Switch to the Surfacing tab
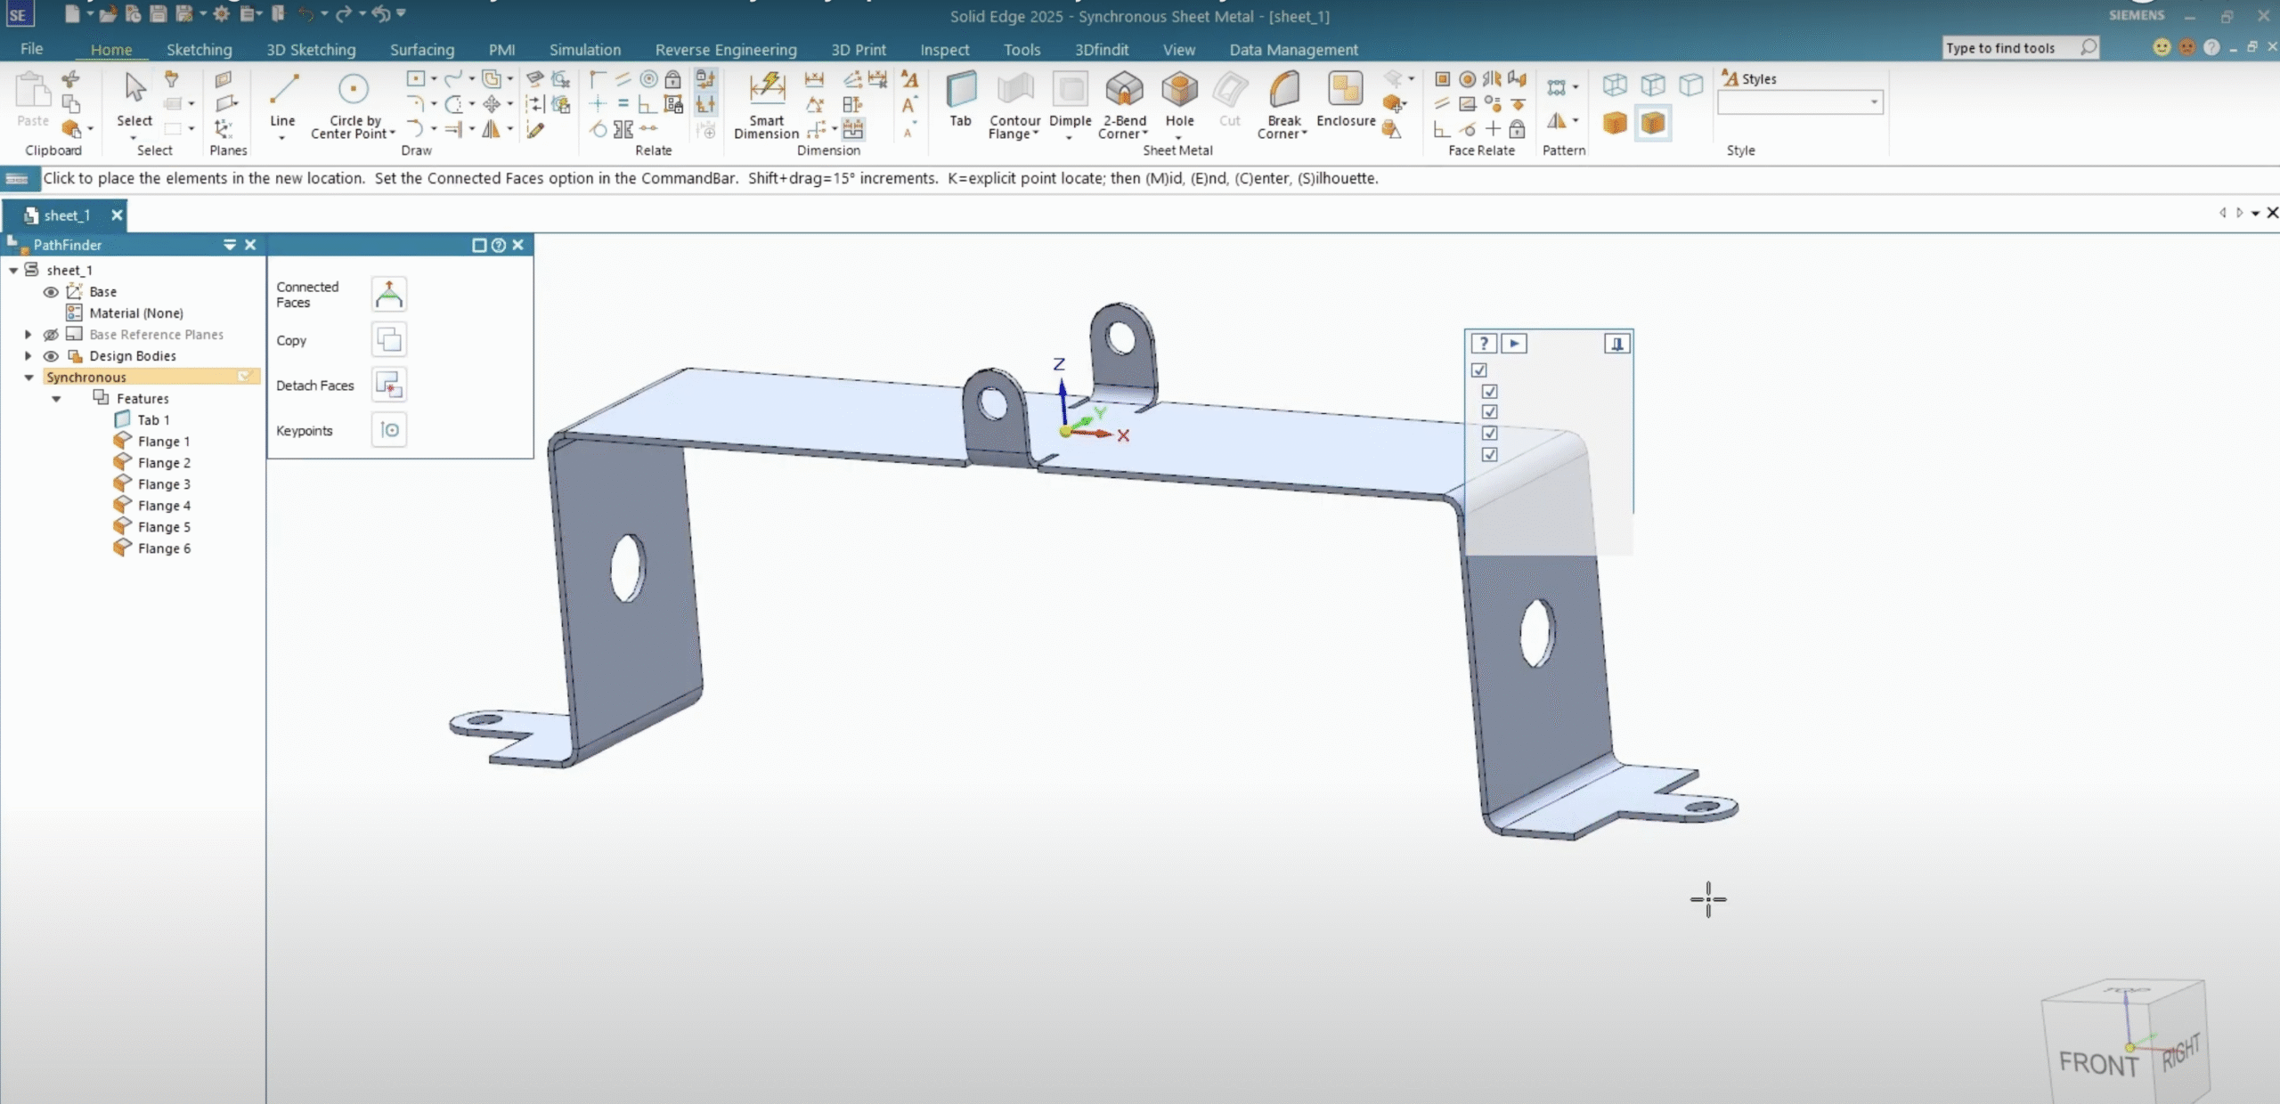Viewport: 2280px width, 1104px height. pos(421,50)
